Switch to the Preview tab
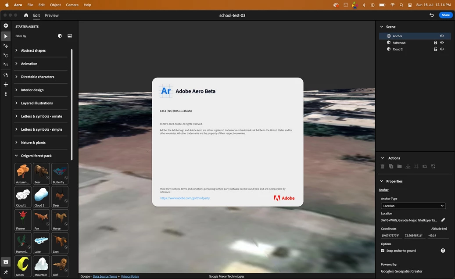The image size is (455, 279). click(x=52, y=15)
